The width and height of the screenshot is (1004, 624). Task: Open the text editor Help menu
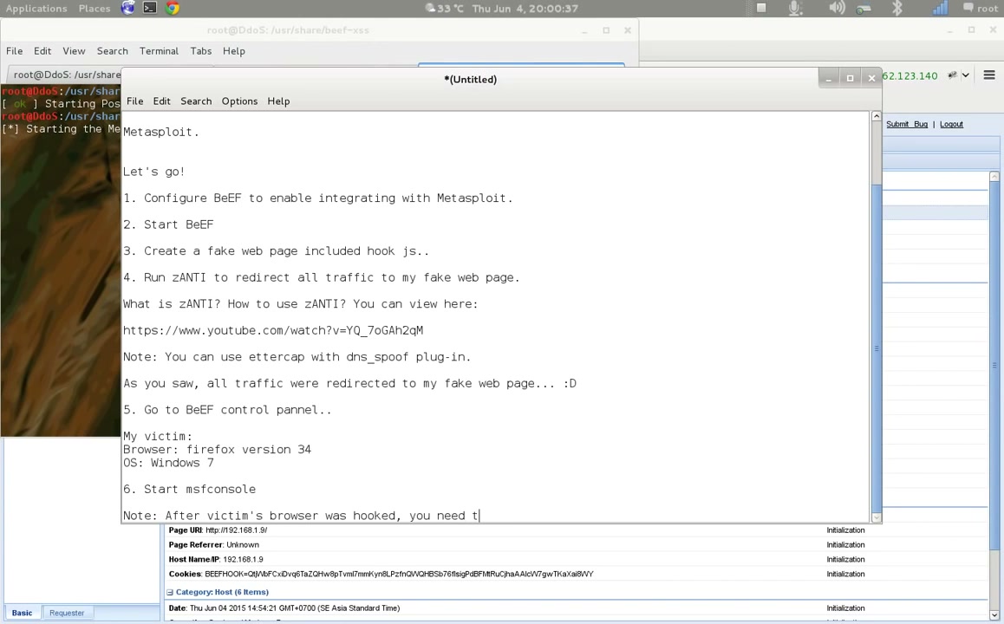(x=278, y=101)
